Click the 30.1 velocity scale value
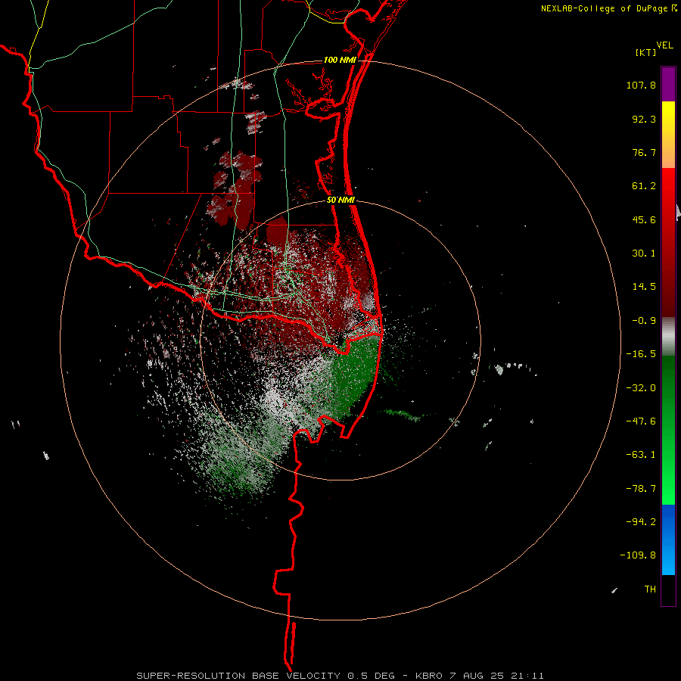Image resolution: width=681 pixels, height=681 pixels. (644, 253)
